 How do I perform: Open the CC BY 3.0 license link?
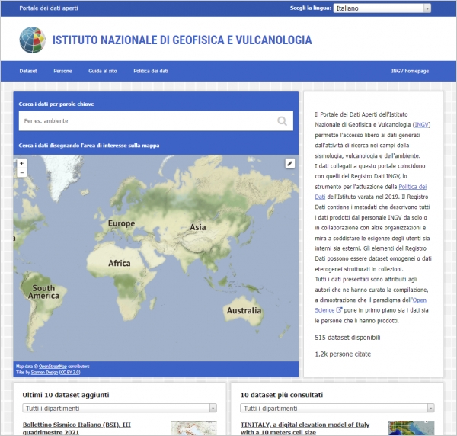click(69, 373)
